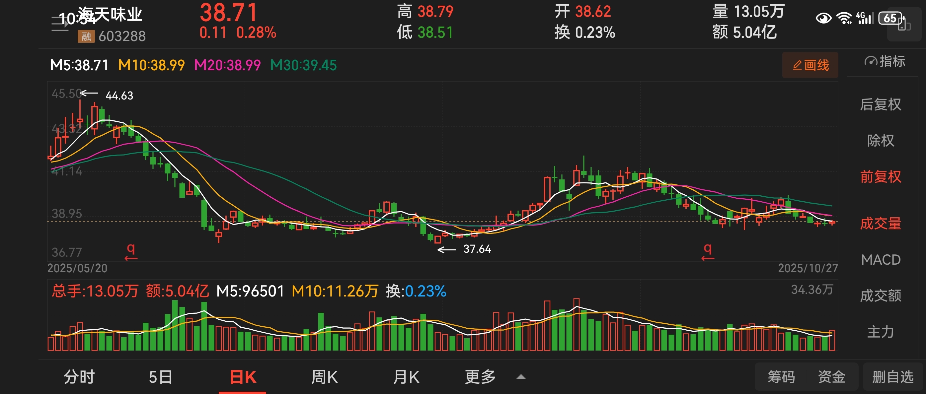Screen dimensions: 926x394
Task: Select 后复权 price adjustment mode
Action: click(880, 104)
